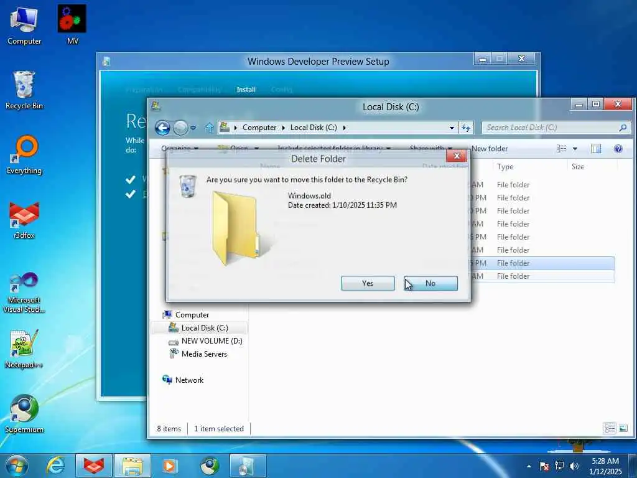Switch to File Explorer in the taskbar
Image resolution: width=637 pixels, height=478 pixels.
[x=133, y=466]
